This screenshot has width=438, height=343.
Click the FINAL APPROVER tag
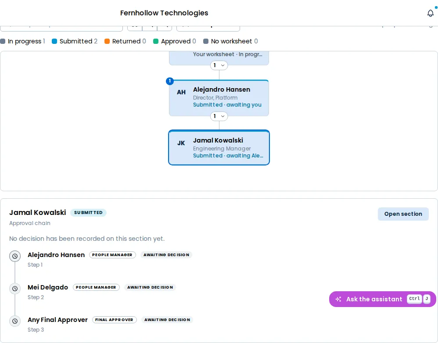(114, 320)
